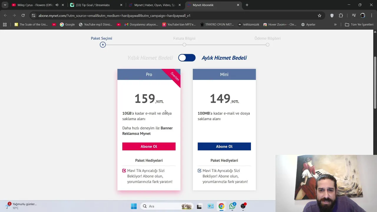Tick the Pro package Mavi Tik checkbox

(124, 170)
